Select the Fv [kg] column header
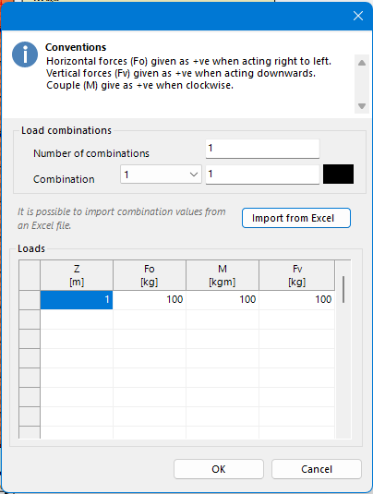This screenshot has width=373, height=494. (296, 275)
